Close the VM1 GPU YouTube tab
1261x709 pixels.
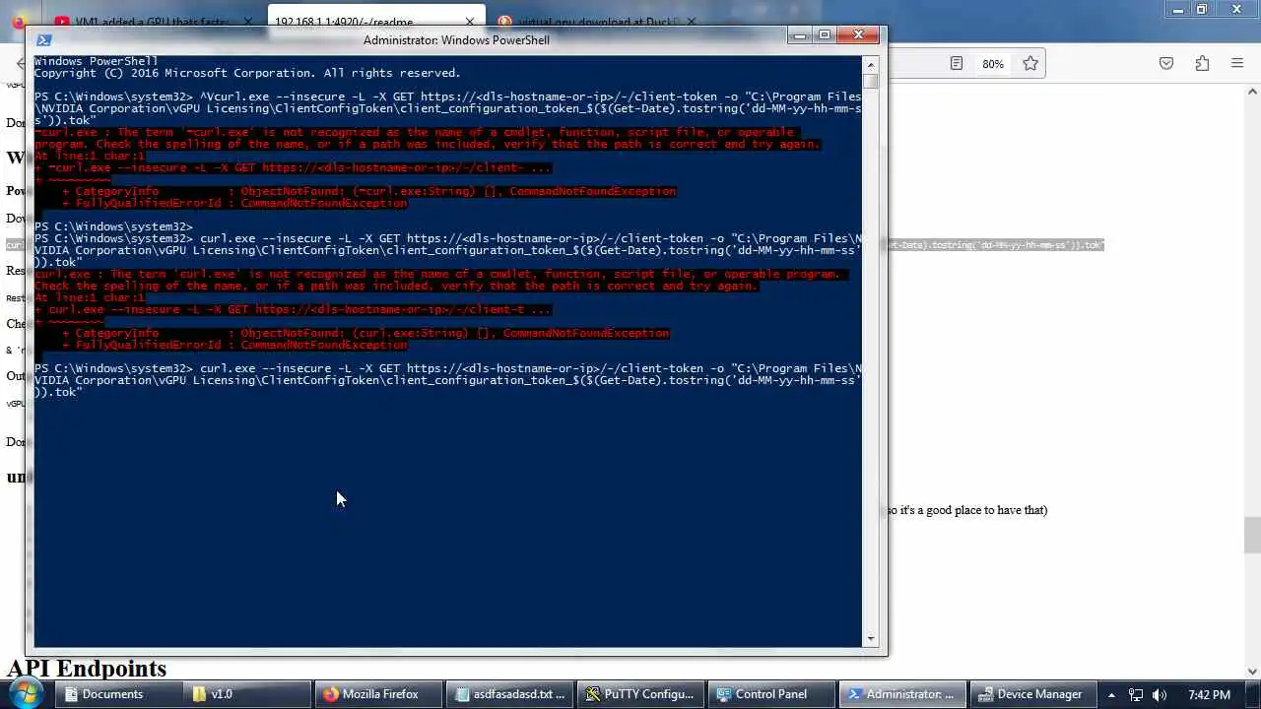248,22
